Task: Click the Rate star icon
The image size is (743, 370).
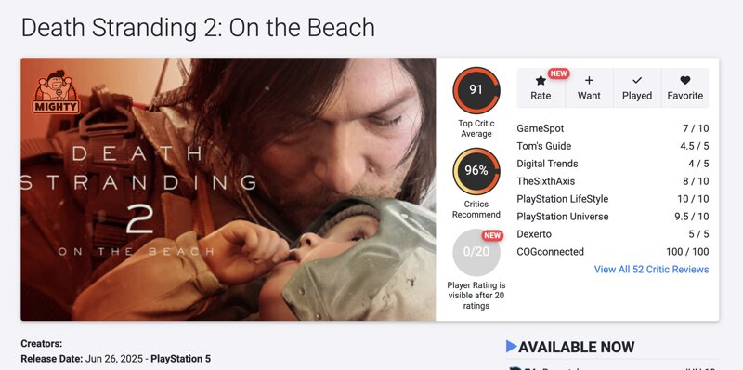Action: point(541,81)
